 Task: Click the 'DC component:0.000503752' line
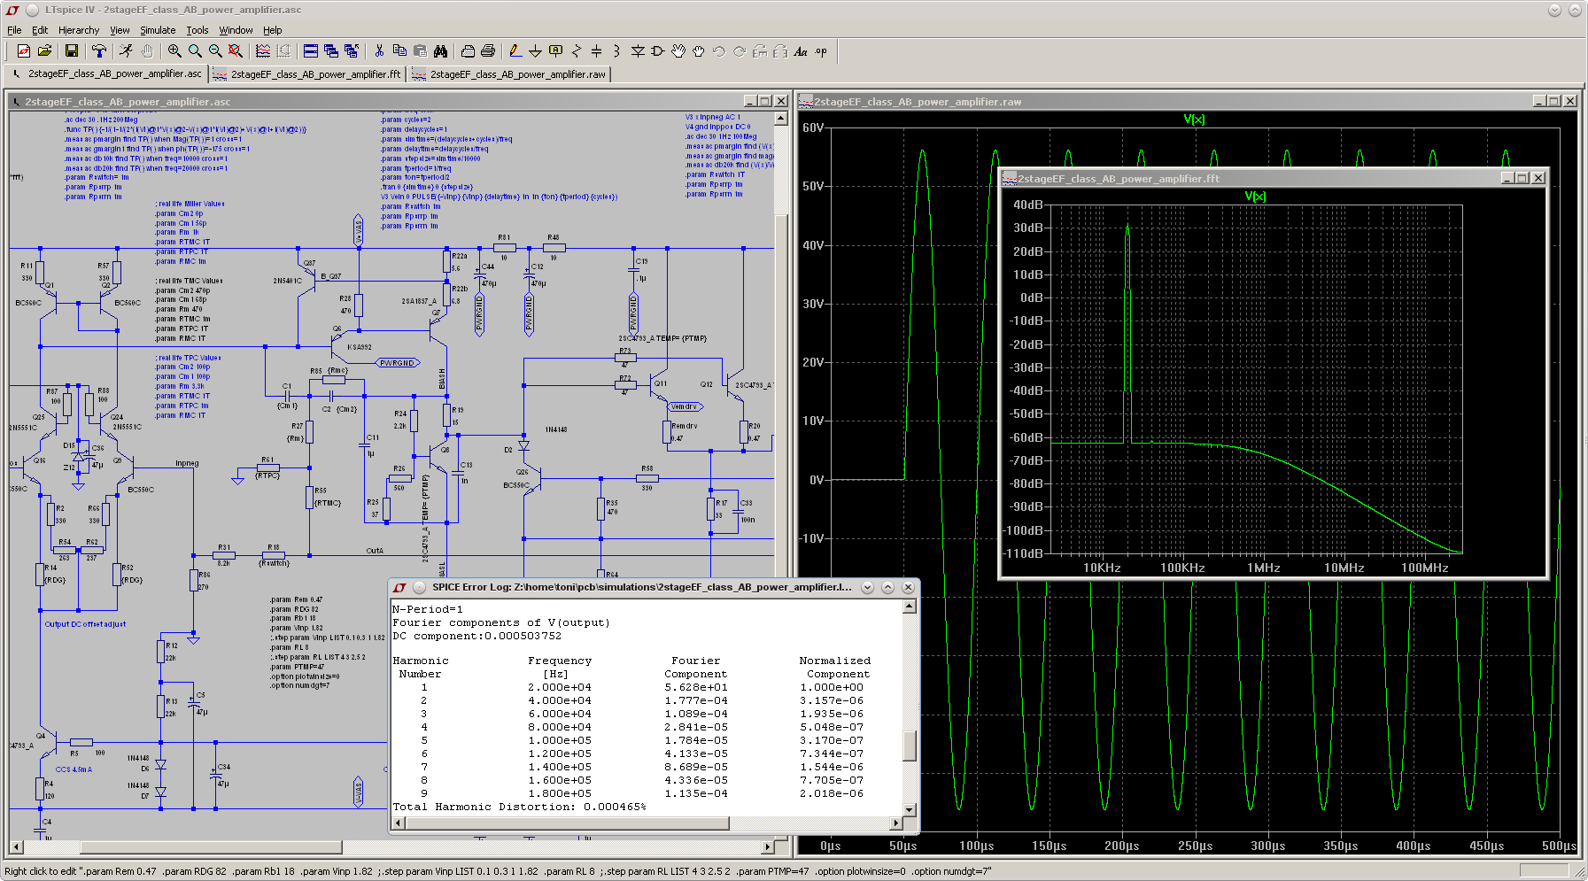click(x=476, y=636)
